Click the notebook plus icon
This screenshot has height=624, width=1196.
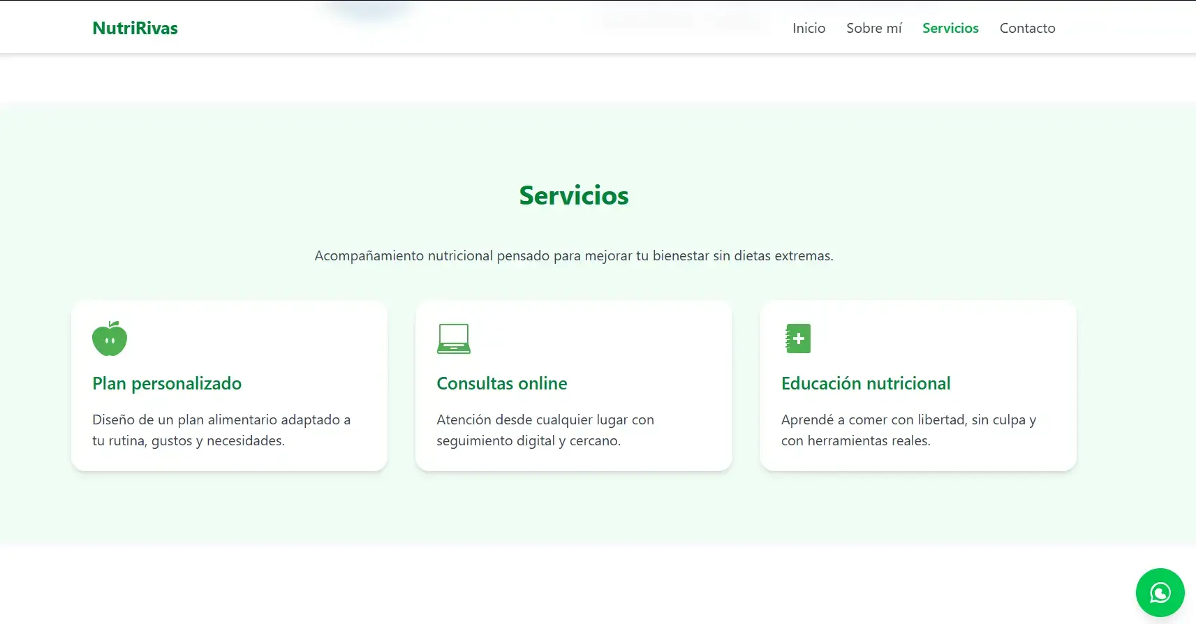[x=798, y=339]
